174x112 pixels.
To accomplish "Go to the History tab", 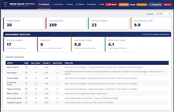I will pos(69,4).
